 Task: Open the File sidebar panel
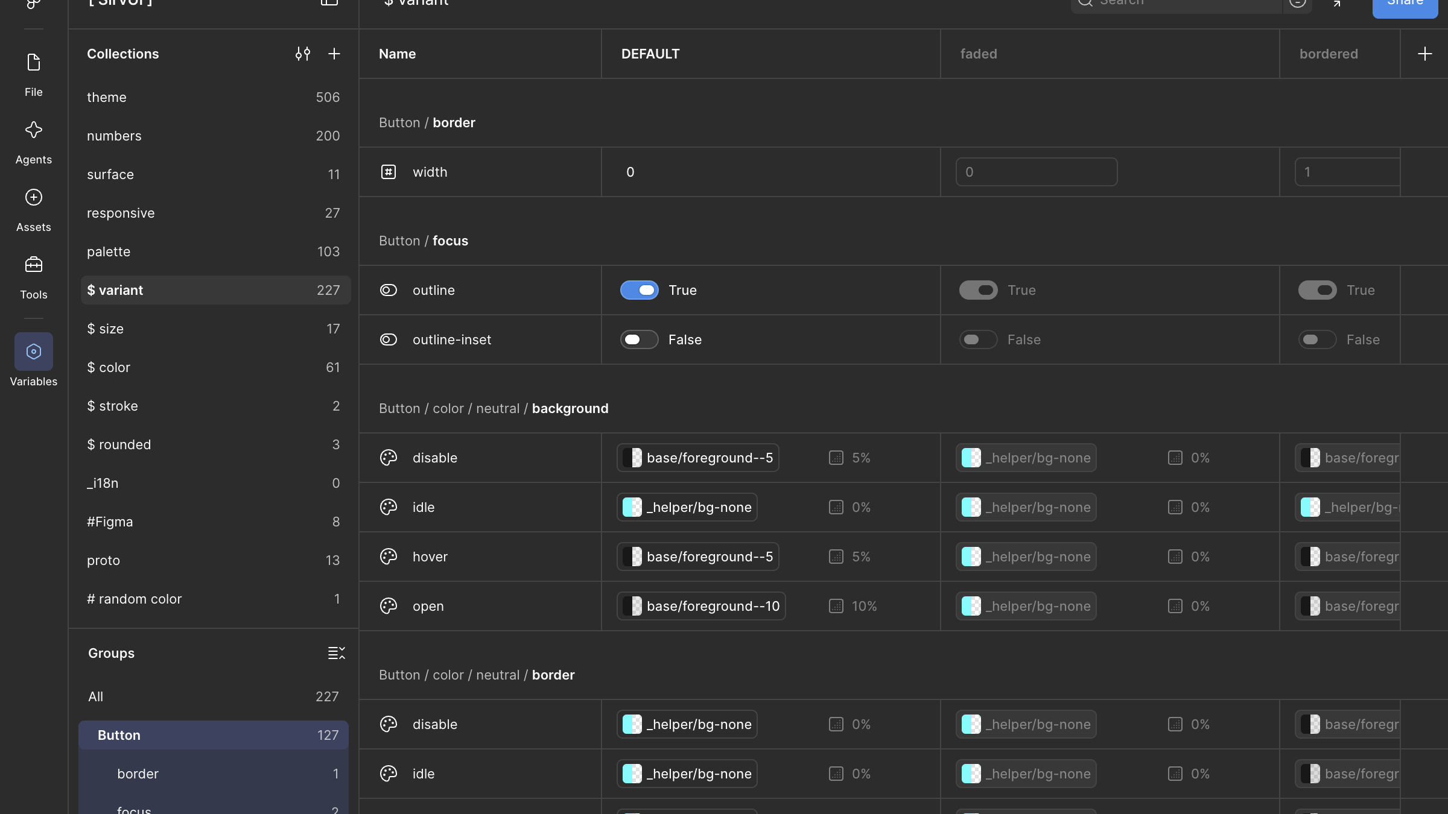tap(34, 75)
